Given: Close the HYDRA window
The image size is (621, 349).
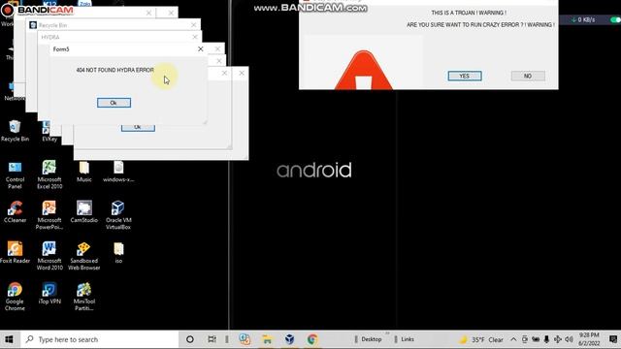Looking at the screenshot, I should click(x=195, y=37).
